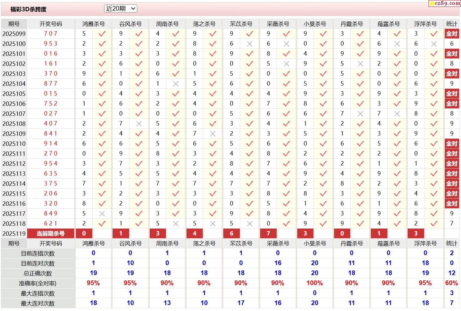The height and width of the screenshot is (311, 461).
Task: Select period number 2025099
Action: coord(14,34)
